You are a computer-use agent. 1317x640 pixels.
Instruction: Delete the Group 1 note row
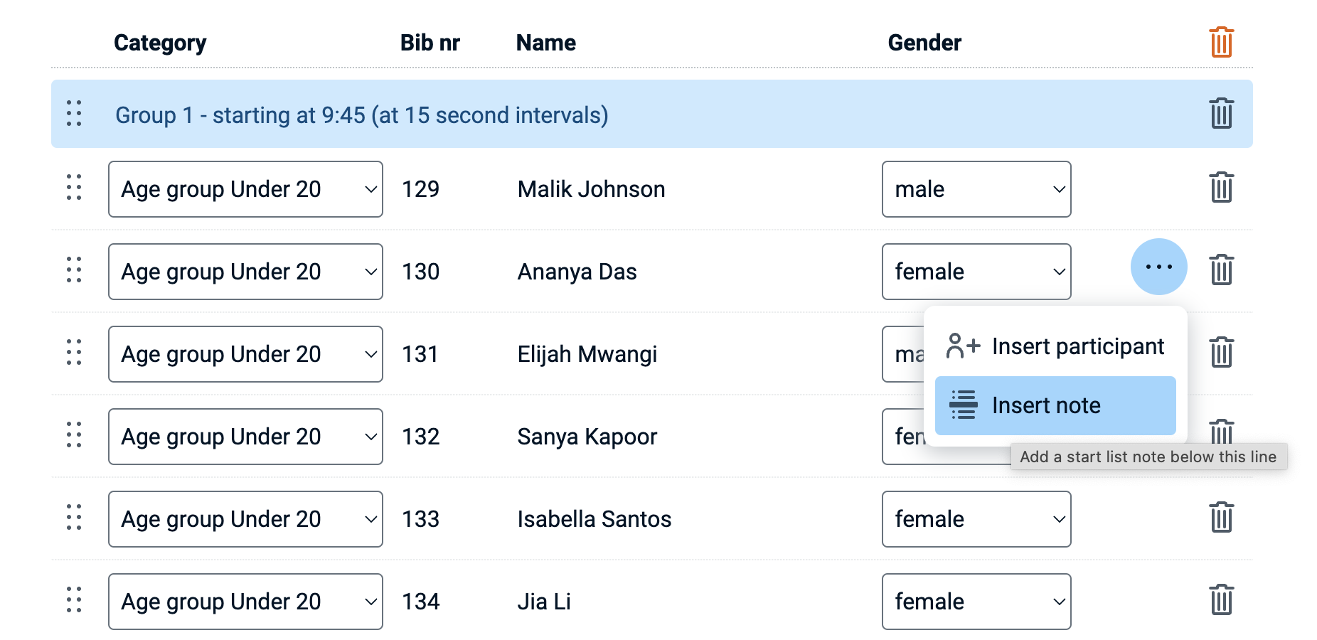click(1221, 114)
